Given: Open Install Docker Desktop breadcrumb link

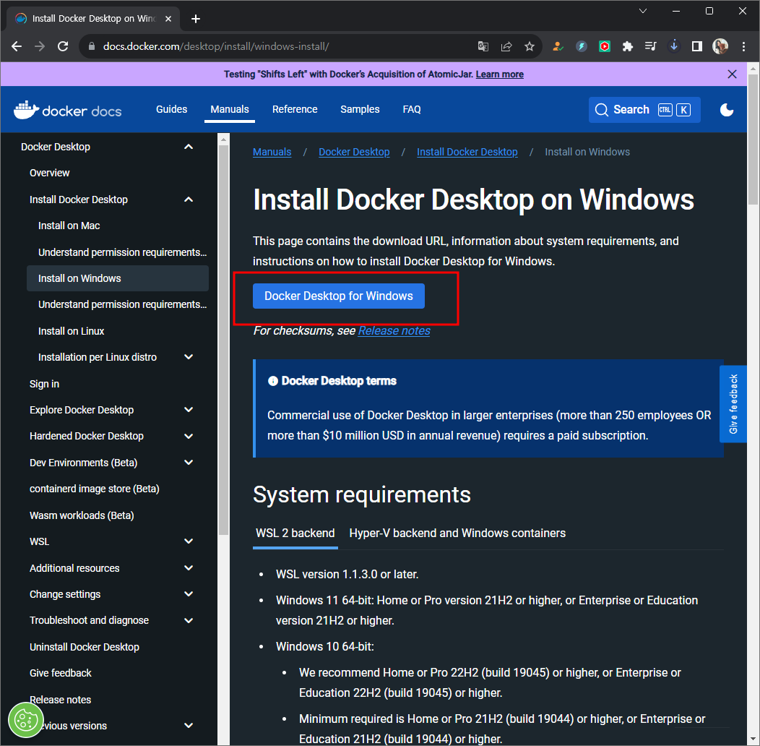Looking at the screenshot, I should click(467, 152).
